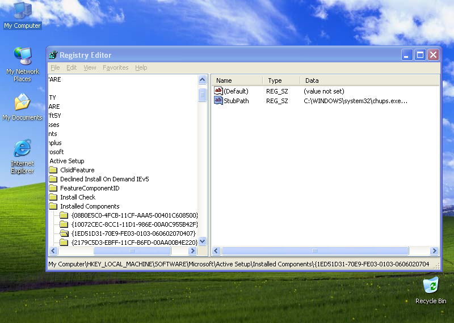The width and height of the screenshot is (454, 323).
Task: Select the Active Setup tree item
Action: 67,161
